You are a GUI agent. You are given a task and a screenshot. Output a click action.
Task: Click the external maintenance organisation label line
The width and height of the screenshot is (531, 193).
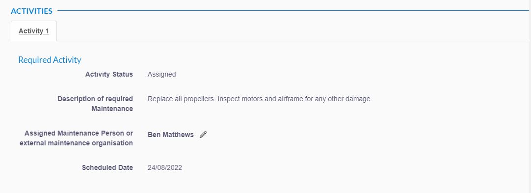tap(76, 143)
